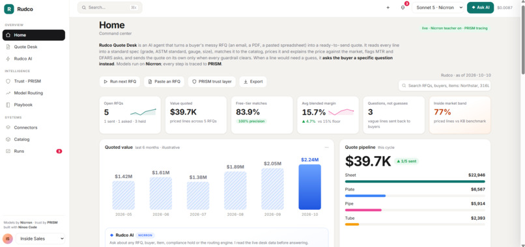Image resolution: width=525 pixels, height=247 pixels.
Task: Click play icon on Run next RFQ
Action: pos(106,81)
